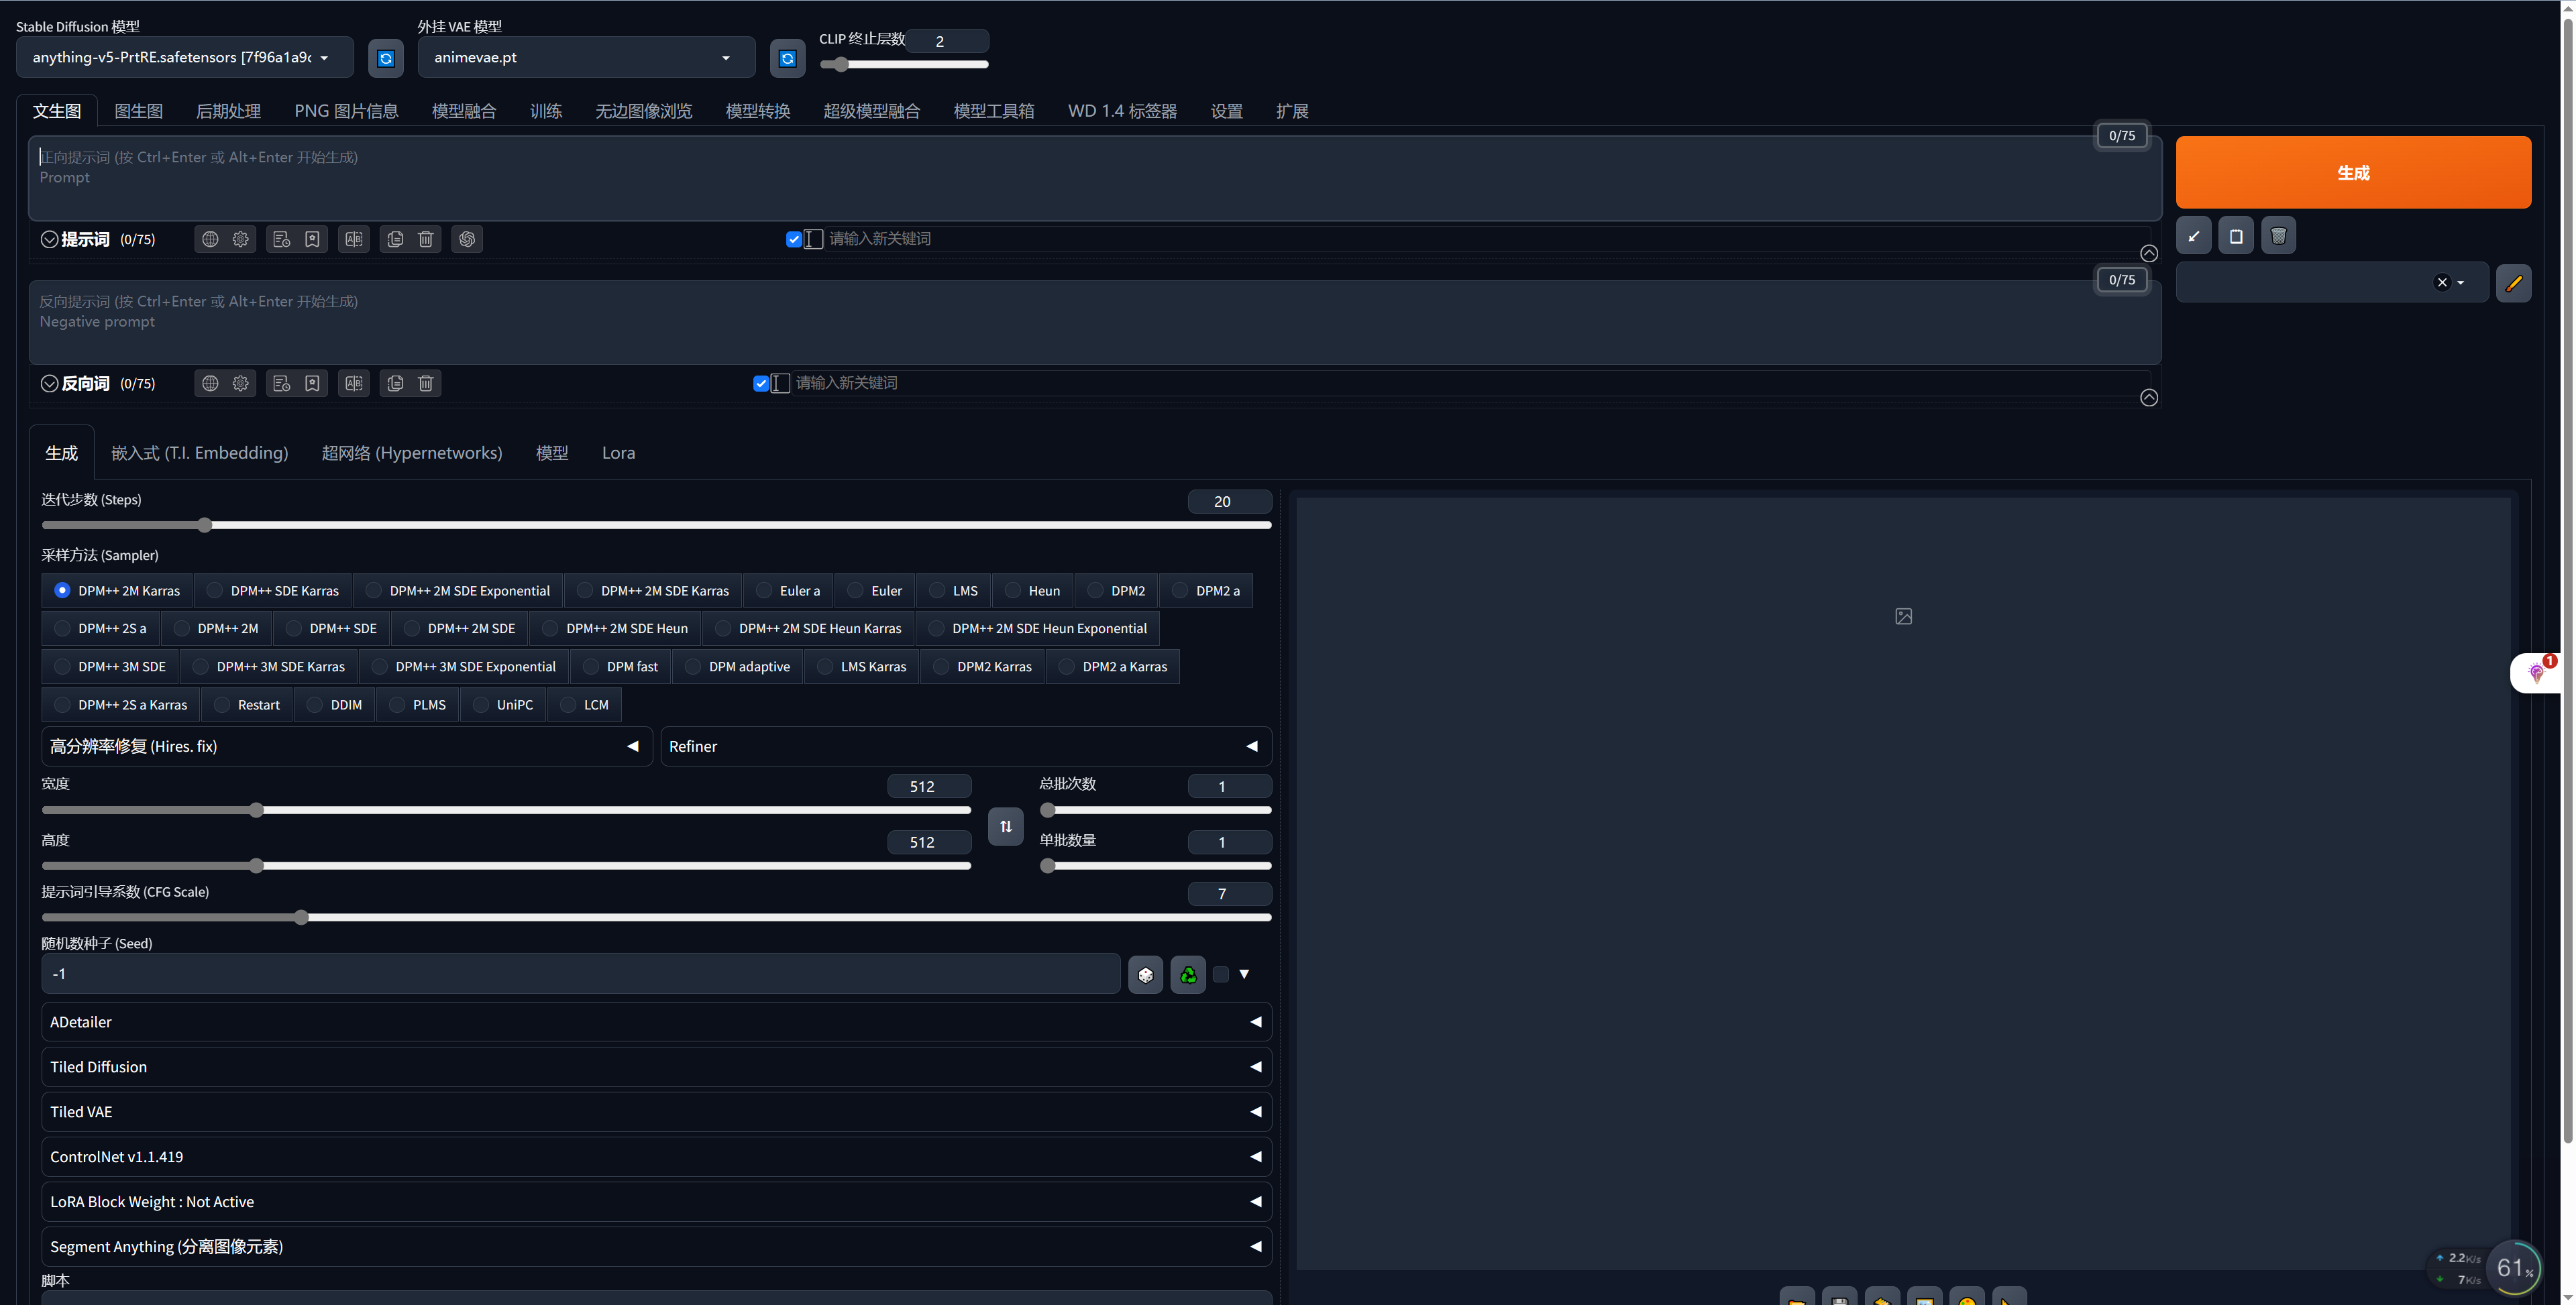Go to the 设置 tab
Screen dimensions: 2576x1305
pos(1227,111)
